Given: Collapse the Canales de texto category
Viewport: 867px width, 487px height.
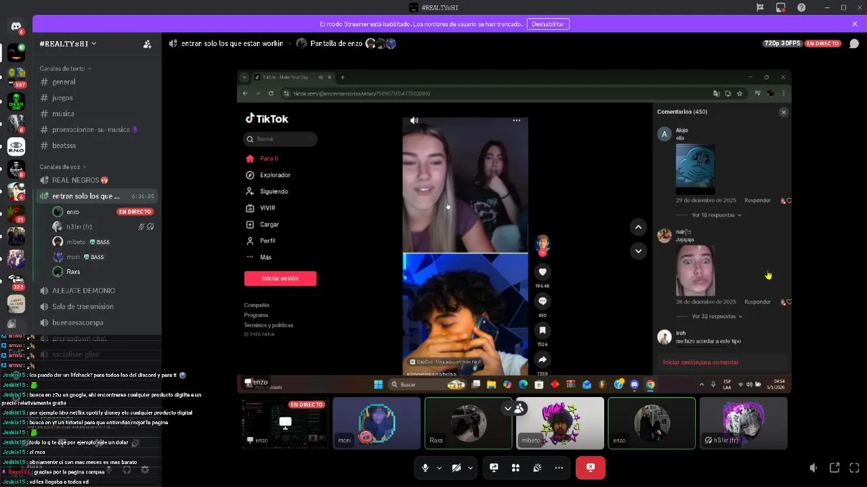Looking at the screenshot, I should tap(65, 68).
